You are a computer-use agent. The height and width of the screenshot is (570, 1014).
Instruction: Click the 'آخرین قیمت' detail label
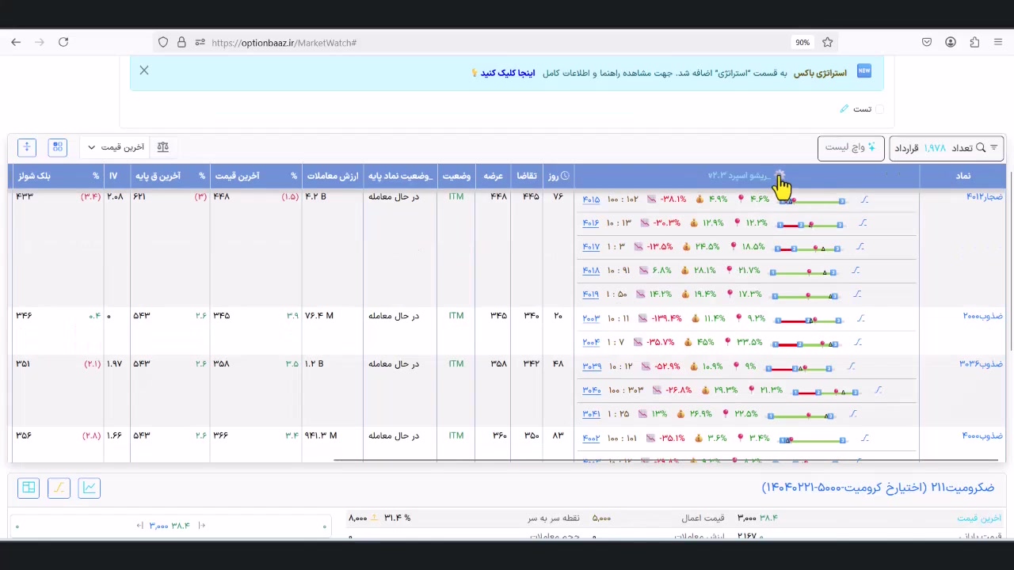(x=979, y=518)
